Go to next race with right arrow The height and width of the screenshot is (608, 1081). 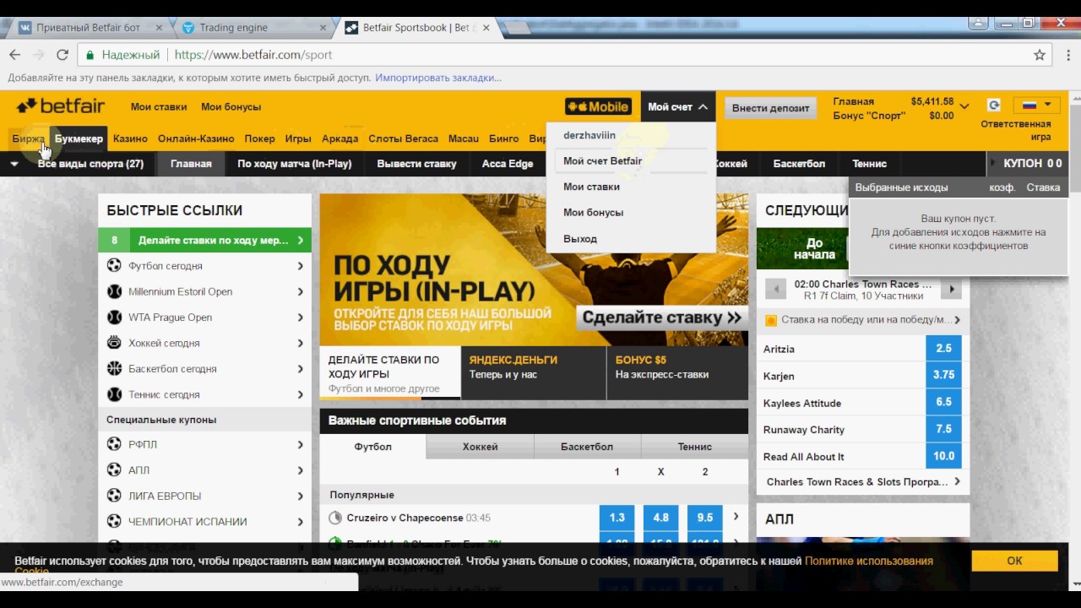click(x=952, y=290)
